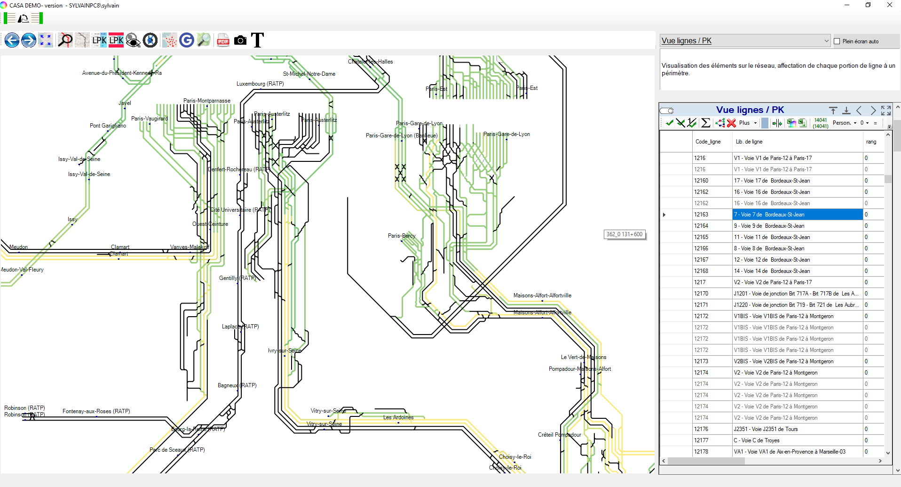Click the blue-gray color swatch in grid toolbar
The width and height of the screenshot is (901, 487).
coord(765,123)
